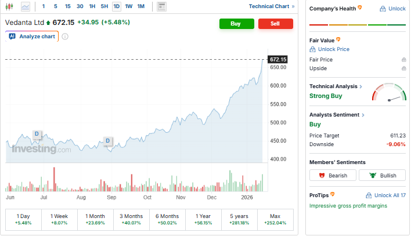Click the July dividend D marker
Image resolution: width=411 pixels, height=236 pixels.
(37, 134)
